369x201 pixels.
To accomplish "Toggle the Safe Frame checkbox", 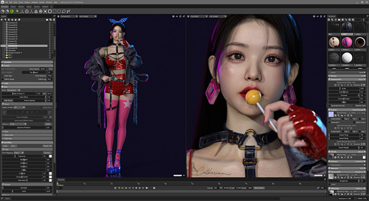I will point(3,100).
